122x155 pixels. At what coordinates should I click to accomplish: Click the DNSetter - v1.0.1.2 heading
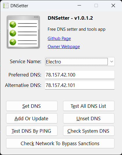tap(70, 18)
